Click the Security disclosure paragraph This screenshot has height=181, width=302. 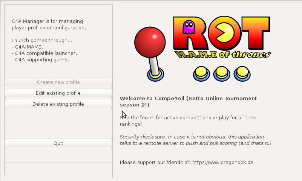pyautogui.click(x=196, y=140)
